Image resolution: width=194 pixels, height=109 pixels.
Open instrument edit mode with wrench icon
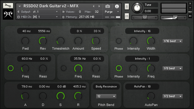[8, 5]
